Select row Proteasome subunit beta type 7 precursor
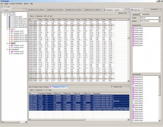Viewport: 163px width, 127px height. pyautogui.click(x=79, y=101)
